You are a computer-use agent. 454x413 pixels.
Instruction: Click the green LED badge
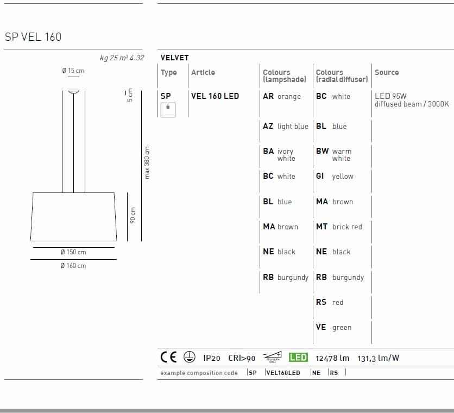(x=298, y=358)
